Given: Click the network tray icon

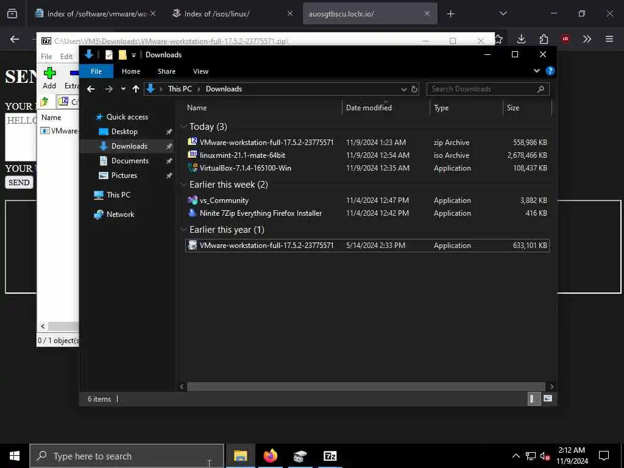Looking at the screenshot, I should [531, 456].
